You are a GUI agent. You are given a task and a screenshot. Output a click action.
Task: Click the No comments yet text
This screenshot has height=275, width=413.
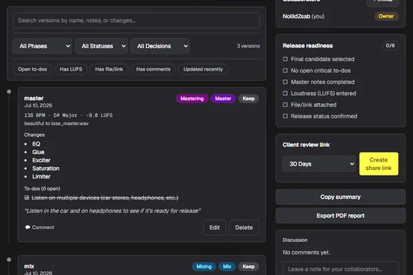306,252
